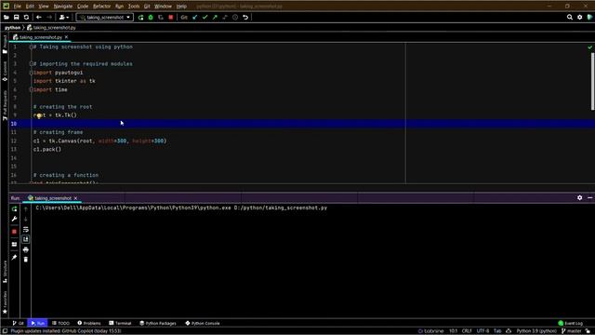Open IDE settings gear in top toolbar
Viewport: 595px width, 335px height.
click(580, 17)
